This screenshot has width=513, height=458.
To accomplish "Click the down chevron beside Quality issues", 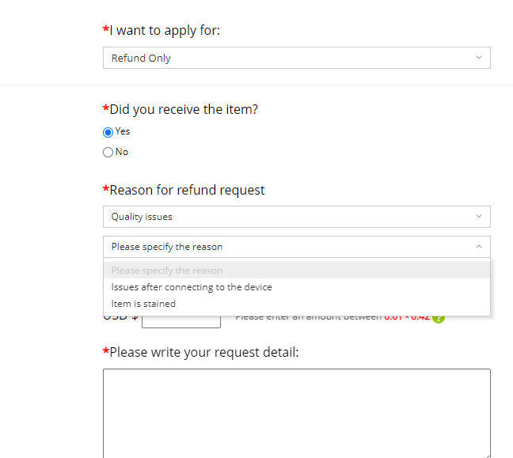I will pyautogui.click(x=479, y=217).
